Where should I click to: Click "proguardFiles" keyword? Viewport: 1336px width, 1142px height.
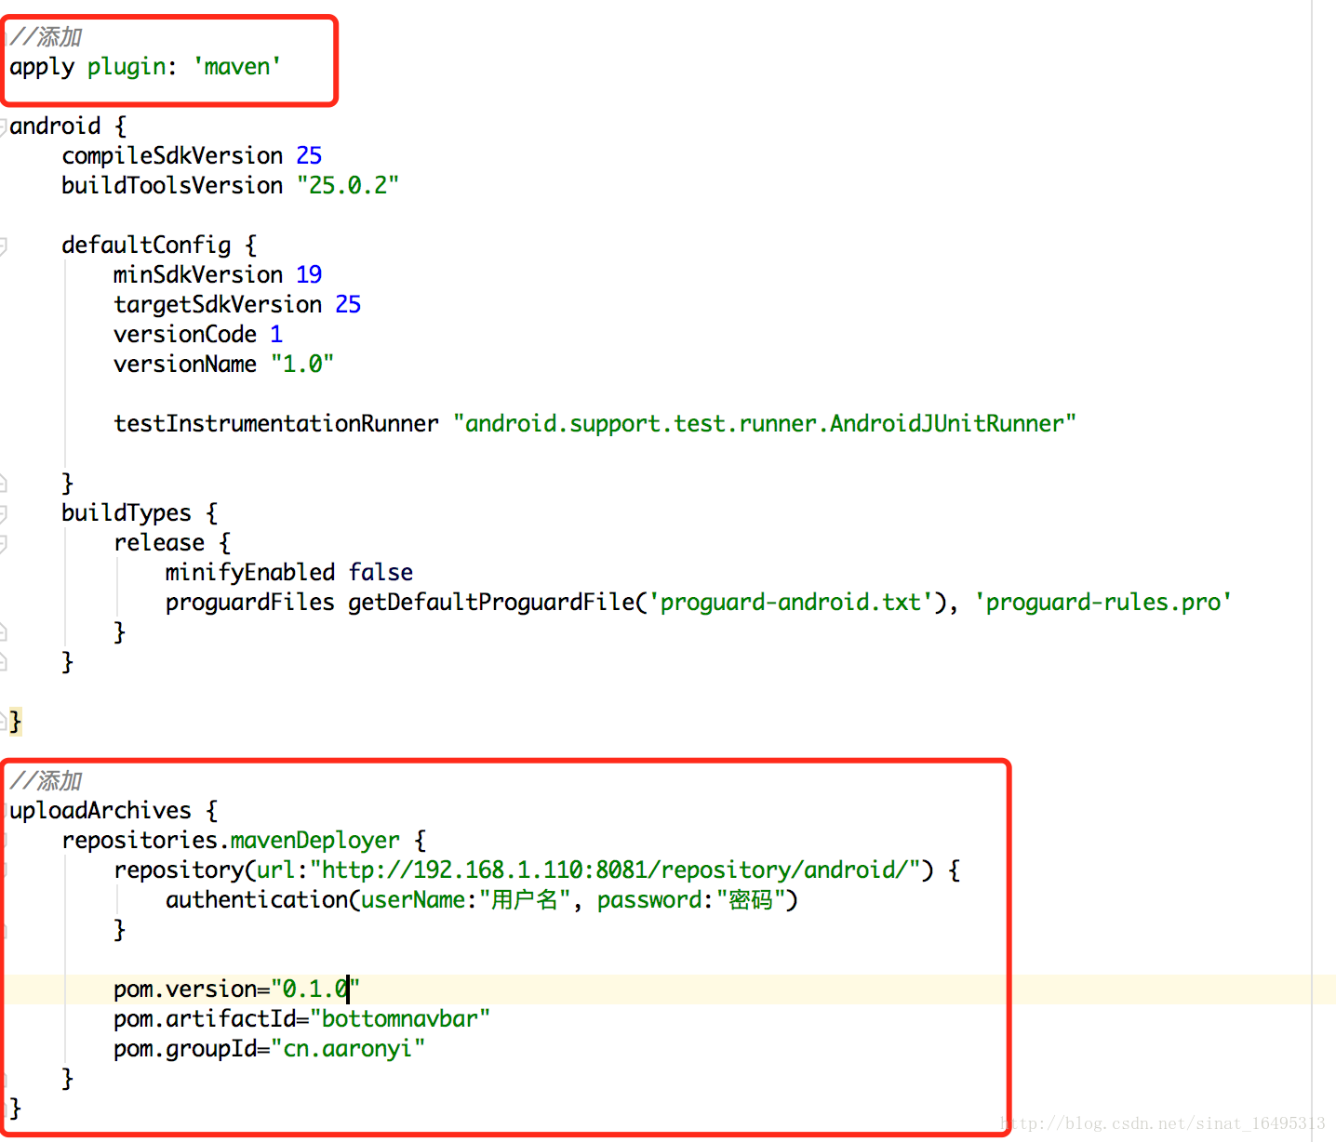coord(250,603)
